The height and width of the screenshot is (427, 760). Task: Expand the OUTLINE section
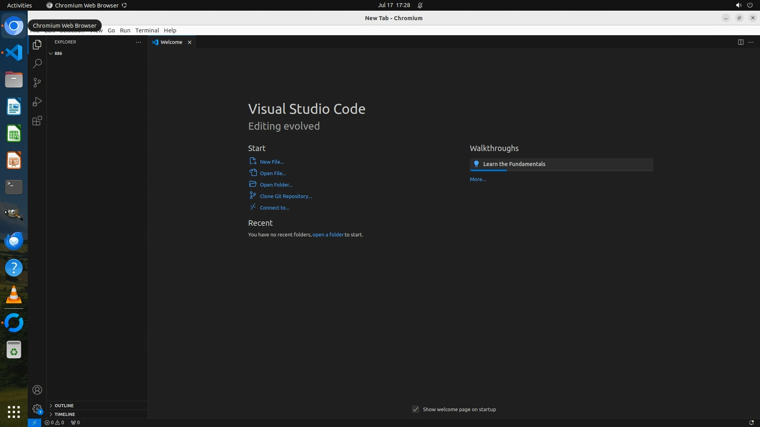(x=64, y=406)
